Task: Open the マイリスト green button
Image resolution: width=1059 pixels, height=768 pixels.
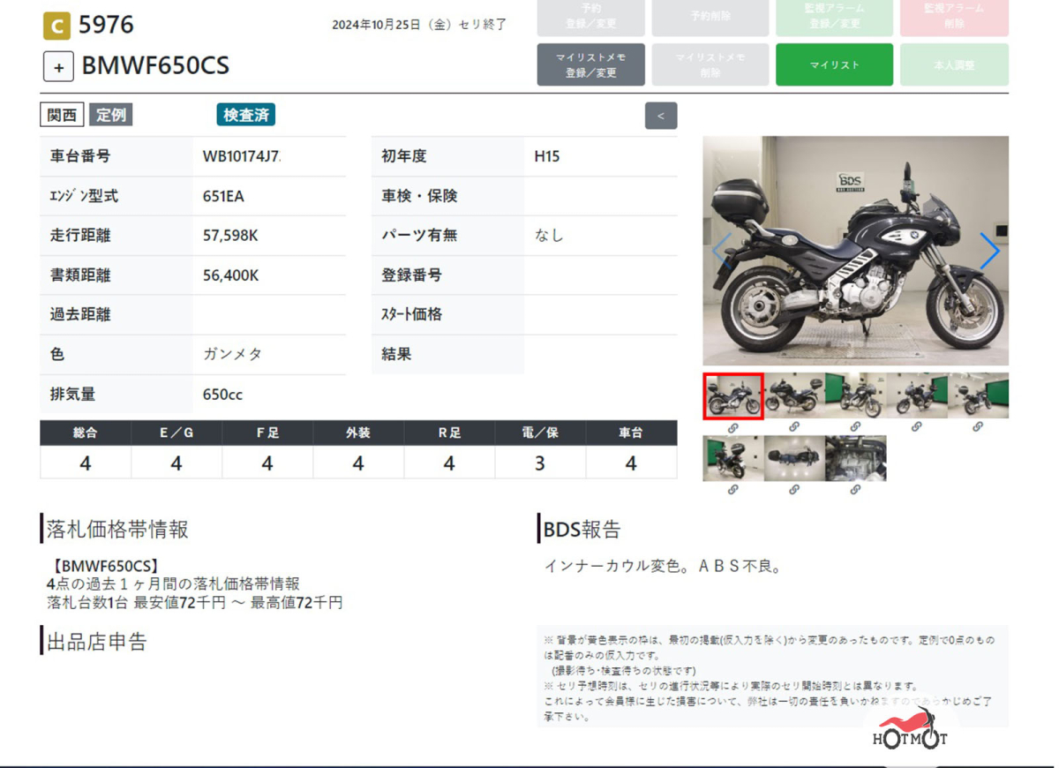Action: (834, 64)
